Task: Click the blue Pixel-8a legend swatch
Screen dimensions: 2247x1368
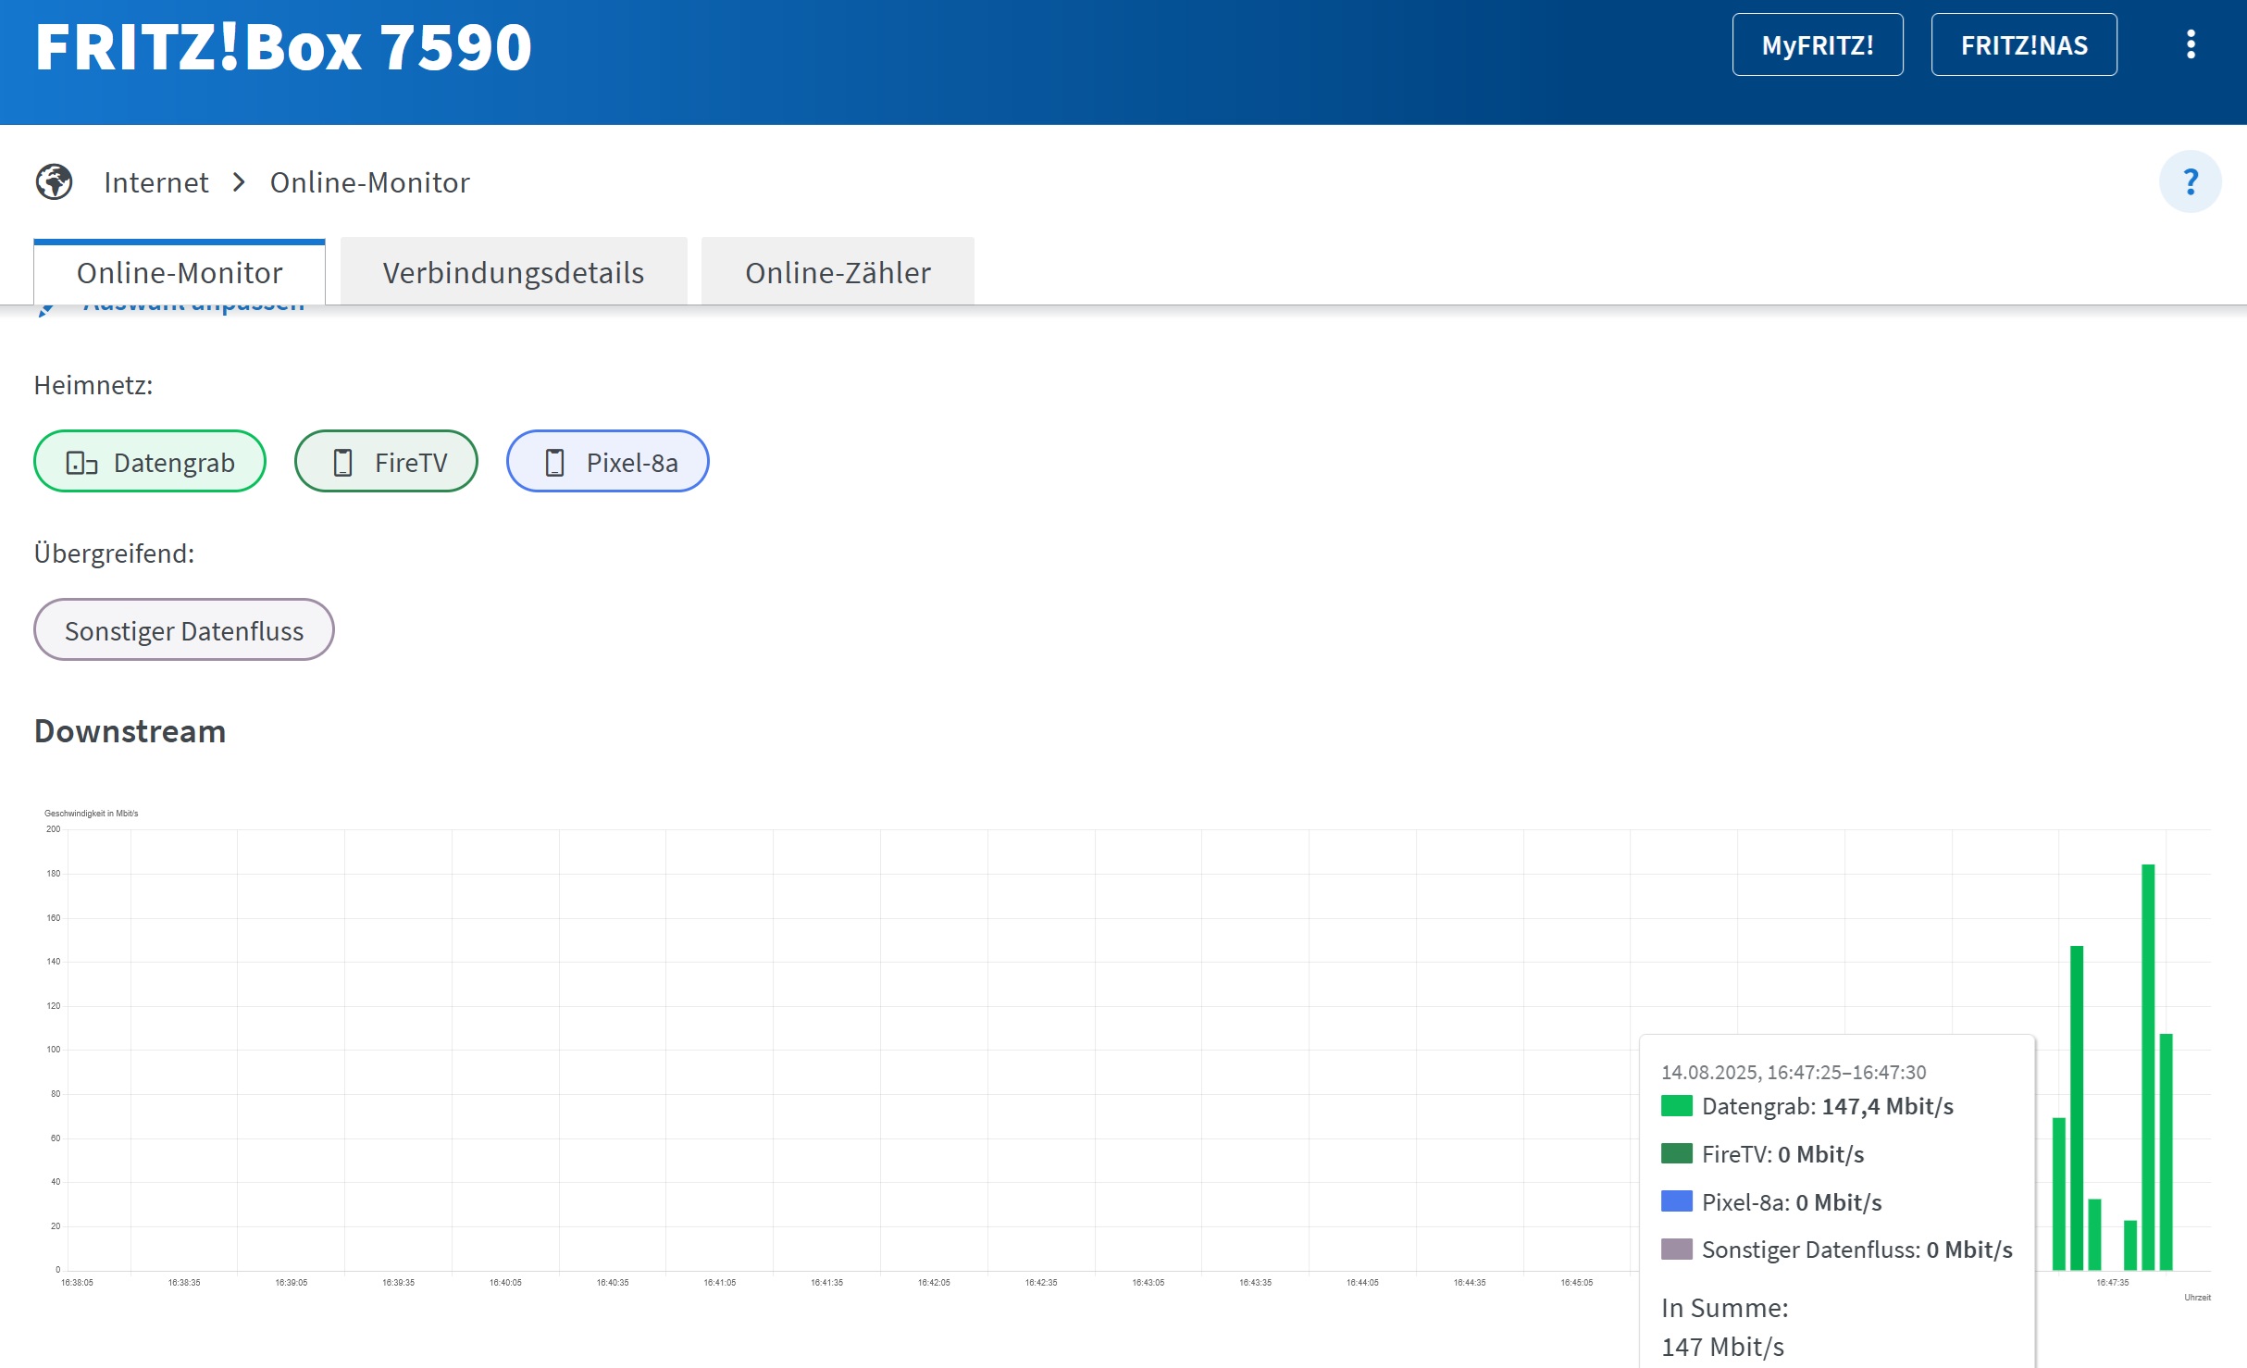Action: coord(1676,1201)
